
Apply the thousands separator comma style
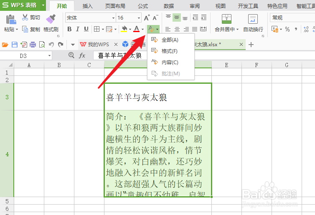click(296, 29)
